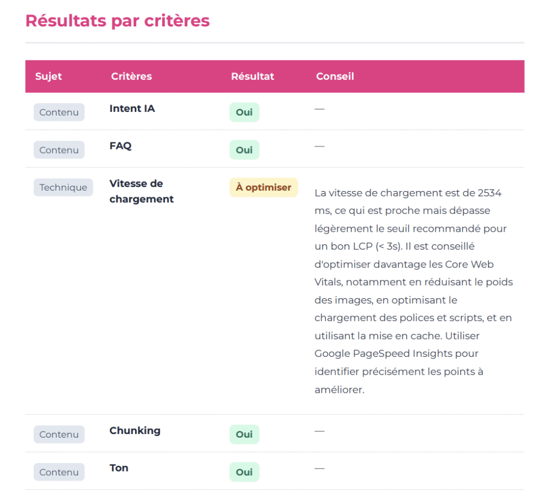541x491 pixels.
Task: Select the Contenu badge on the Intent IA row
Action: pos(59,112)
